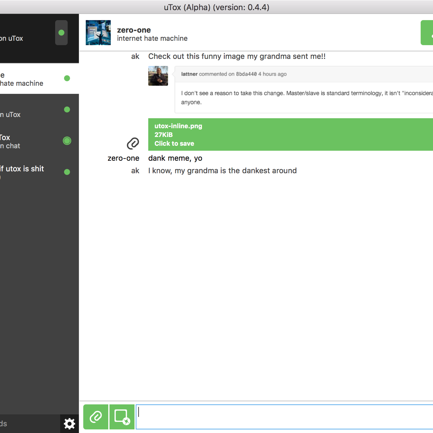Click the 'zero-one' name in the header
This screenshot has height=433, width=433.
[x=134, y=30]
